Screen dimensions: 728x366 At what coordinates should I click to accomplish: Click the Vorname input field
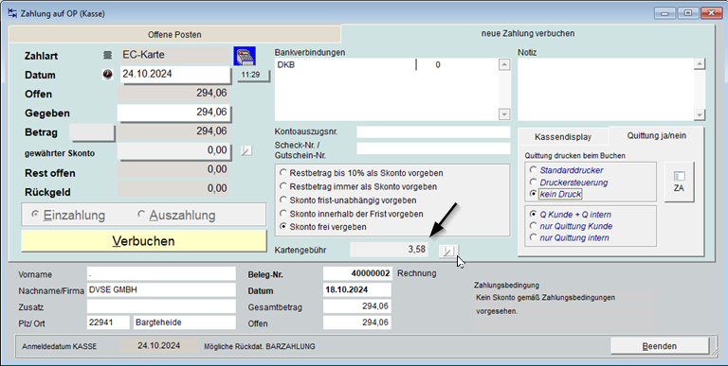[161, 274]
